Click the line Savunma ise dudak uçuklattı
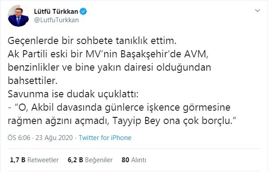Image resolution: width=268 pixels, height=172 pixels. [x=73, y=94]
